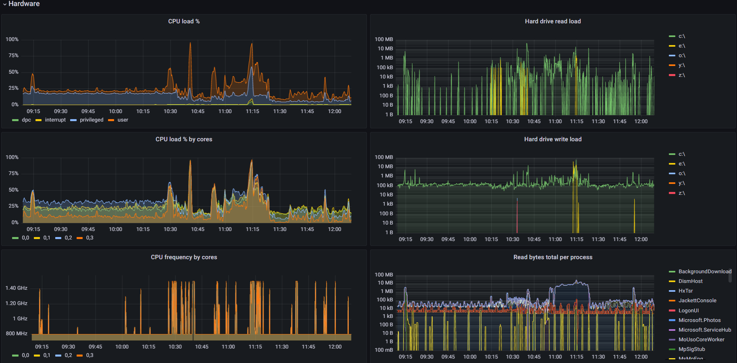Click the BackgroundDownload color swatch
Viewport: 737px width, 363px height.
(x=672, y=272)
